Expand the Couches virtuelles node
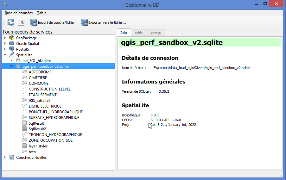The width and height of the screenshot is (286, 180). [5, 157]
